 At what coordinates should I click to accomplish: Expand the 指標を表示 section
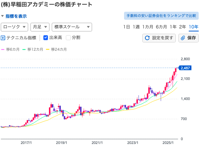click(x=14, y=16)
